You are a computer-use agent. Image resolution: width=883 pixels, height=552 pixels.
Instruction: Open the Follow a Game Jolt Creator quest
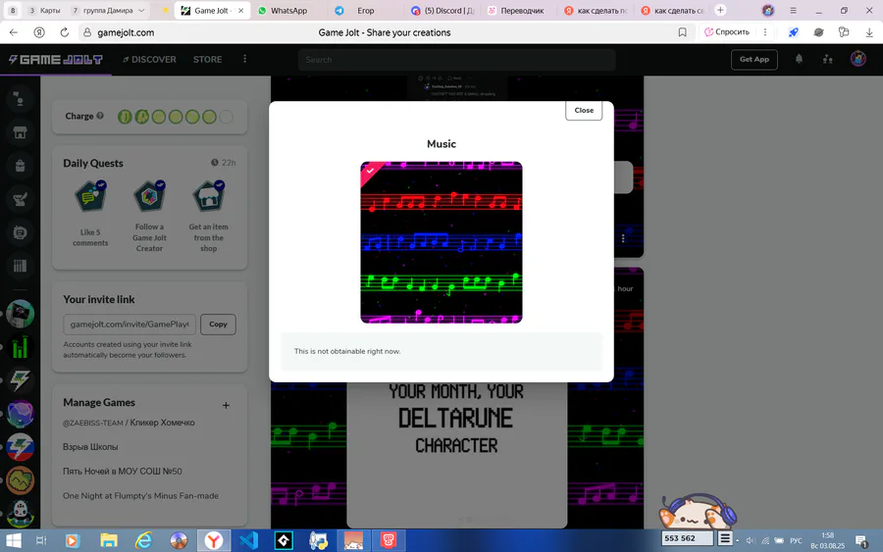[149, 217]
